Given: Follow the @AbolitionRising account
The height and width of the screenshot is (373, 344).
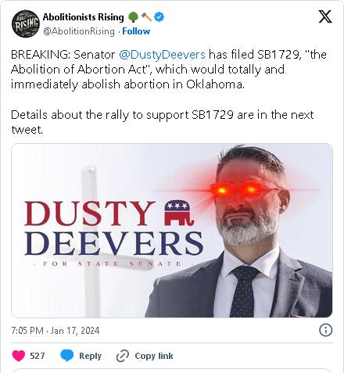Looking at the screenshot, I should click(136, 31).
